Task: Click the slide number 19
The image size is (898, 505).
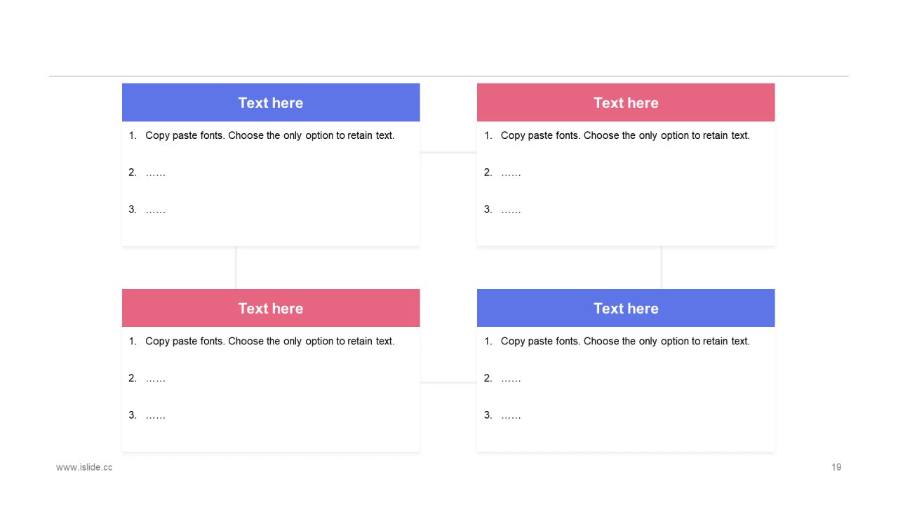Action: coord(836,467)
